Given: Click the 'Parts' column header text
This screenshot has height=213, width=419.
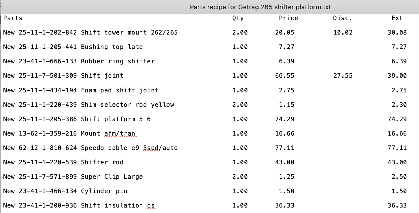Looking at the screenshot, I should (x=13, y=18).
